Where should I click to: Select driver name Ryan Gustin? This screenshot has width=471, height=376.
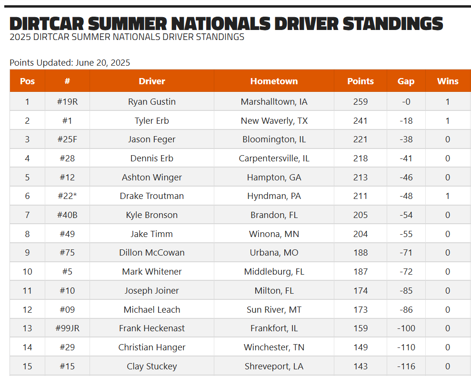coord(152,101)
